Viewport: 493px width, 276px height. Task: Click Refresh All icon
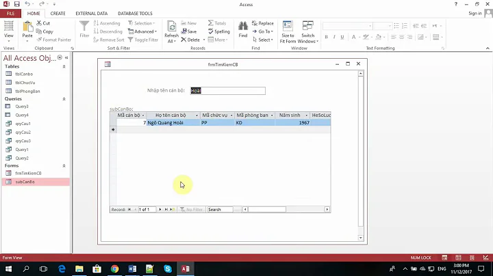click(172, 31)
